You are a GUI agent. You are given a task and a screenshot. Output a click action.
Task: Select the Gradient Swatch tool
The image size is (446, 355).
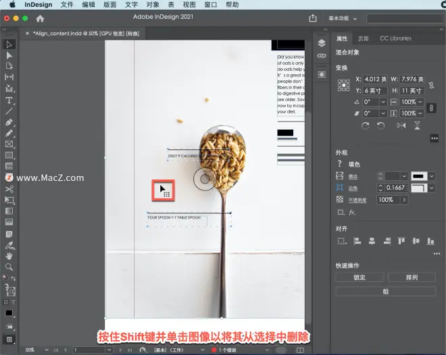[9, 211]
